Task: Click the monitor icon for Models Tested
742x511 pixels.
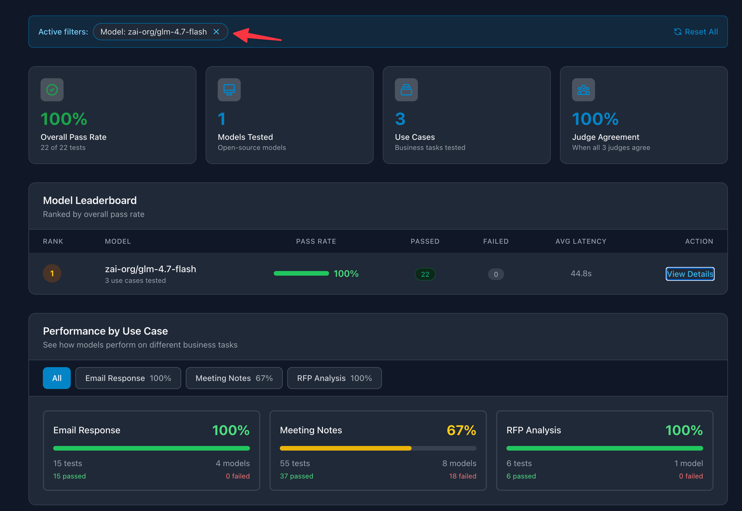Action: [x=229, y=90]
